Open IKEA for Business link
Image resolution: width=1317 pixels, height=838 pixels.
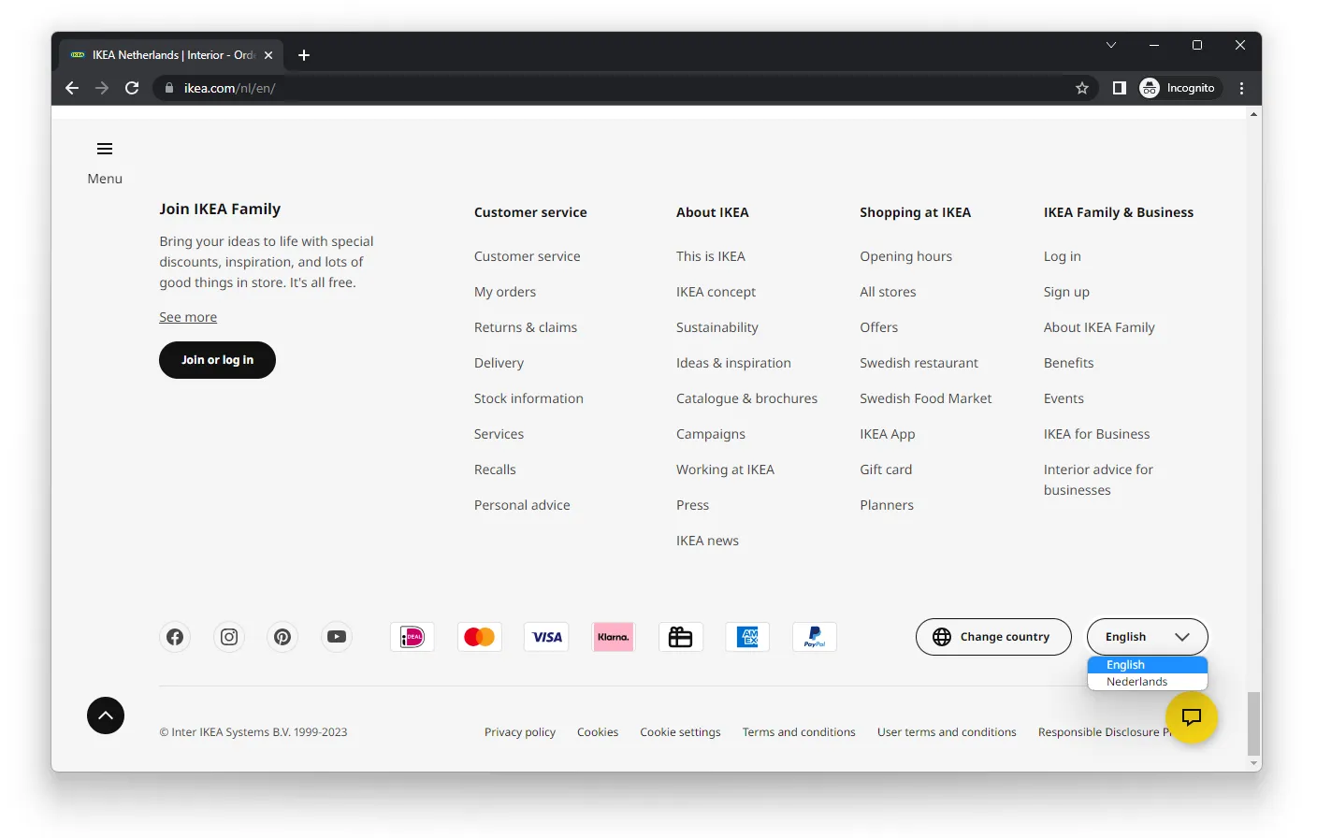[1096, 434]
